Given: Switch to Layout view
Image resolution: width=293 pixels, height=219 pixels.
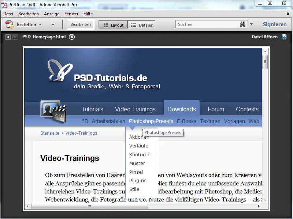Looking at the screenshot, I should point(113,25).
